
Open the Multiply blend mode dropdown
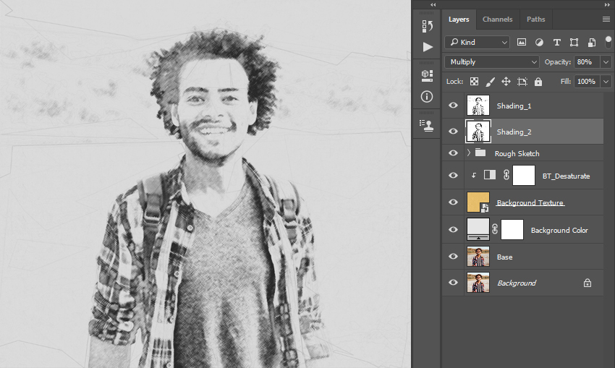(492, 62)
